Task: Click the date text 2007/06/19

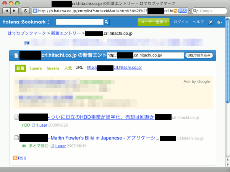Action: (x=77, y=146)
